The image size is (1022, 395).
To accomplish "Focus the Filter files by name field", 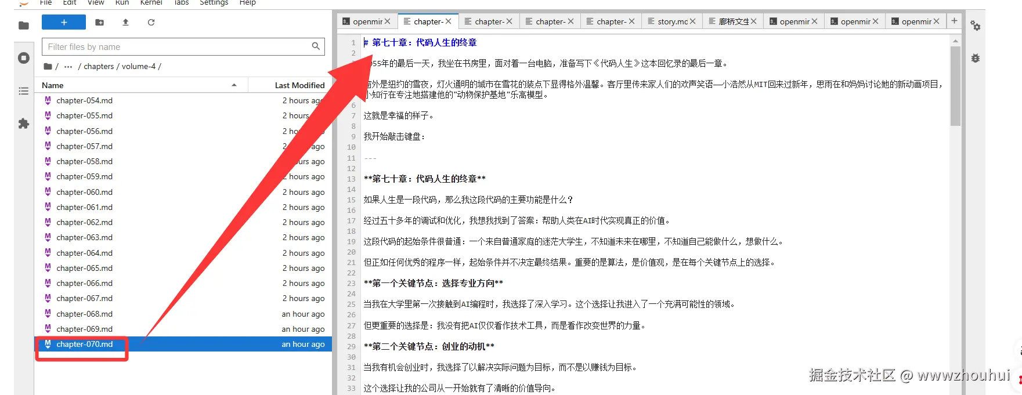I will (183, 46).
